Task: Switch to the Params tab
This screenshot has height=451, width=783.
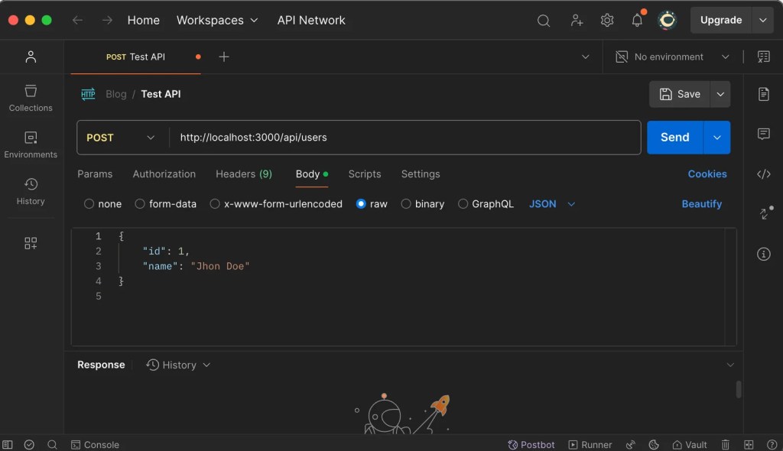Action: pyautogui.click(x=95, y=174)
